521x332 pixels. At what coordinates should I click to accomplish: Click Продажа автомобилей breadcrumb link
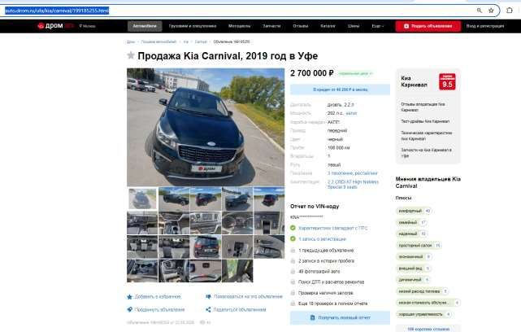[158, 42]
